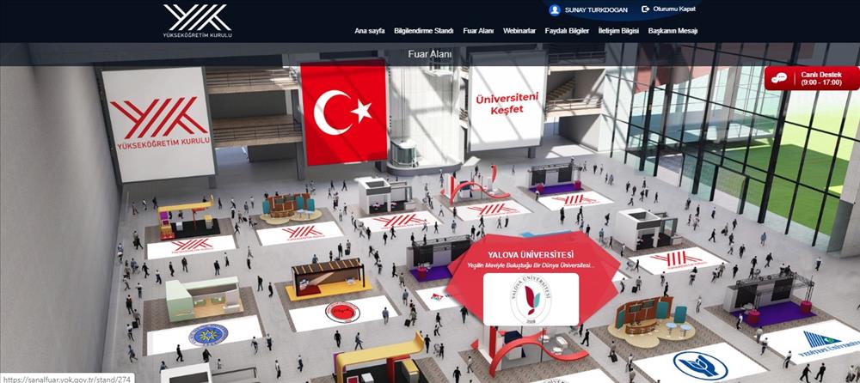860x383 pixels.
Task: Start Canlı Destek (9:00 - 17:00) live support
Action: coord(813,78)
